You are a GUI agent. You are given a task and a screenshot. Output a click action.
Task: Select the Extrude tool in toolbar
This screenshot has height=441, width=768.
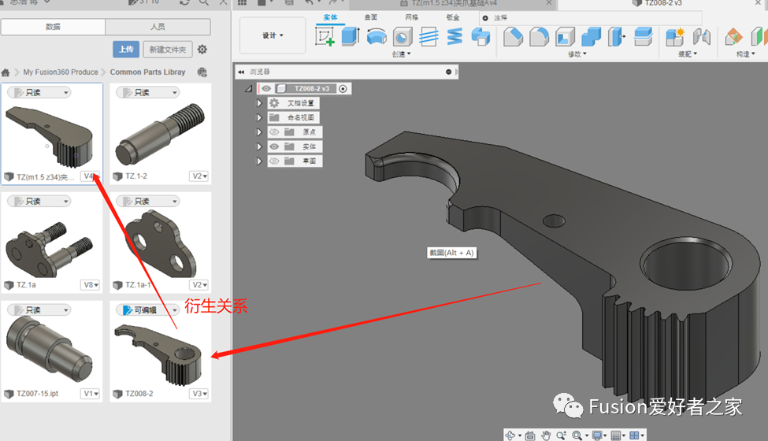351,36
